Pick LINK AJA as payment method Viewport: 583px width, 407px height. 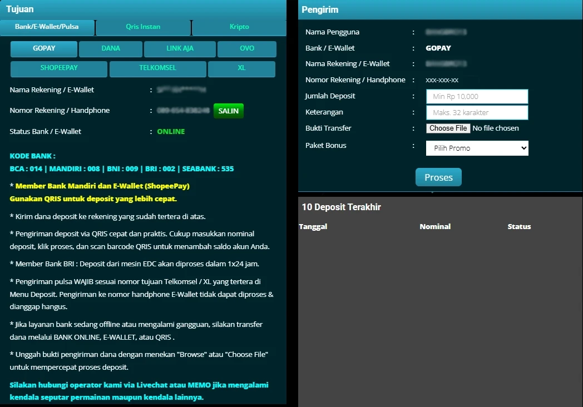[x=180, y=49]
